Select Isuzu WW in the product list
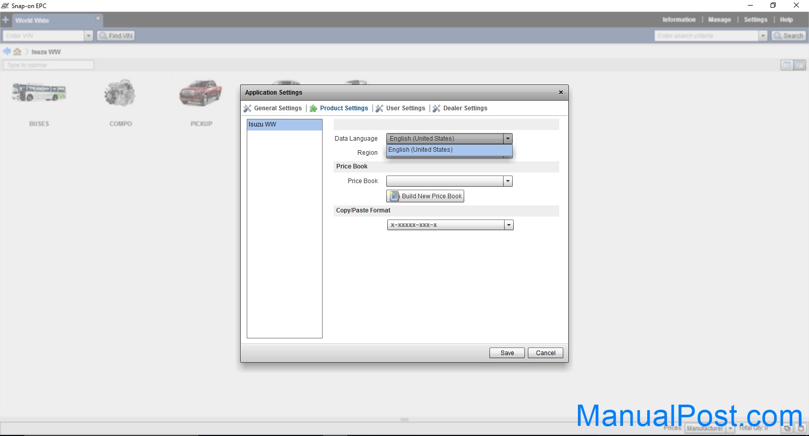 pos(285,124)
